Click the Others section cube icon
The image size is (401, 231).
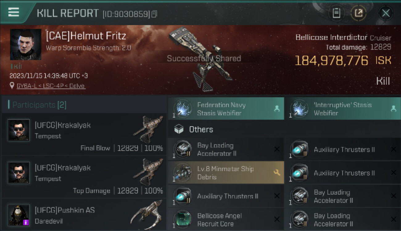tap(179, 129)
